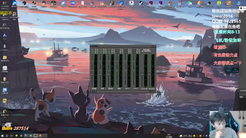This screenshot has height=138, width=246.
Task: Open the 新建文件夹 (2) folder icon
Action: (x=5, y=79)
